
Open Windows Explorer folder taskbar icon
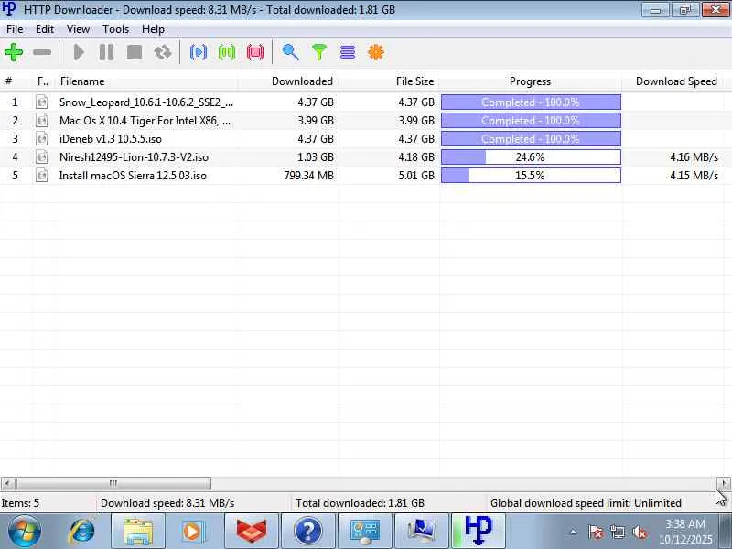point(138,532)
